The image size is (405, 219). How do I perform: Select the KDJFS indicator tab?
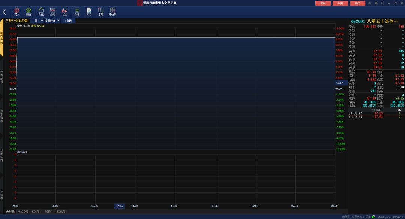coord(36,212)
